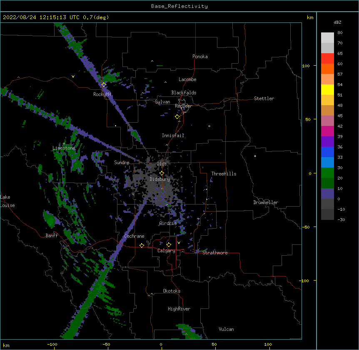Click the Calgary city label
359x350 pixels.
[x=166, y=251]
